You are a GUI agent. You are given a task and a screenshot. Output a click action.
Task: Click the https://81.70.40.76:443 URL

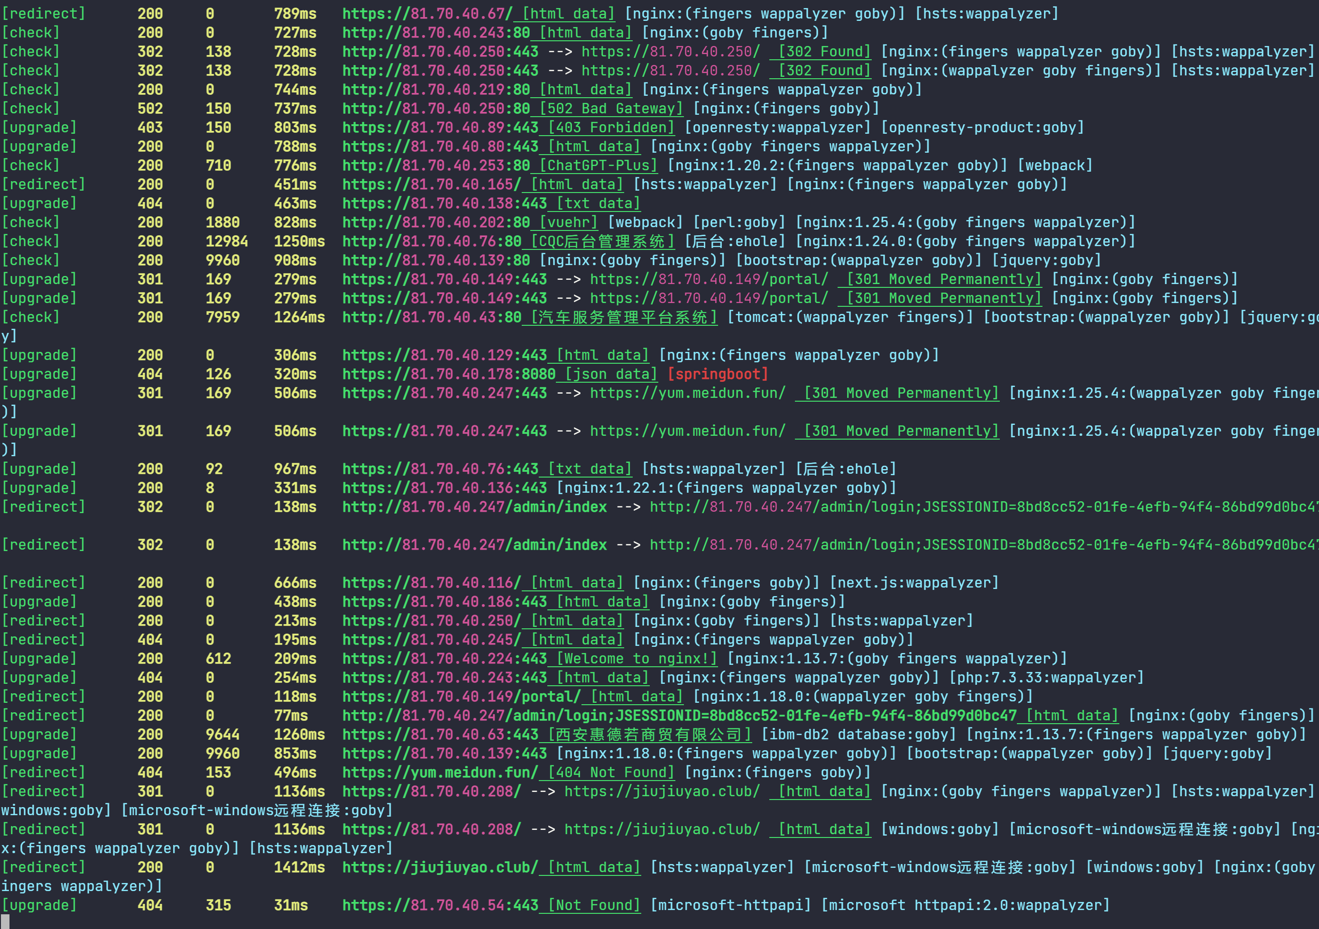440,468
